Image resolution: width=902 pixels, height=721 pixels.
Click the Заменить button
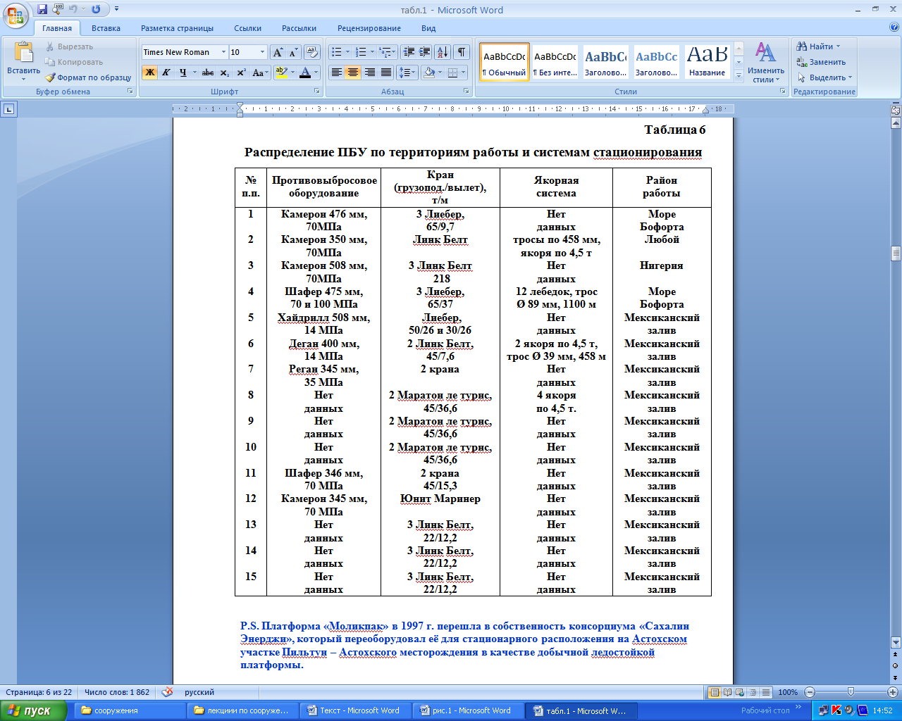[x=821, y=62]
